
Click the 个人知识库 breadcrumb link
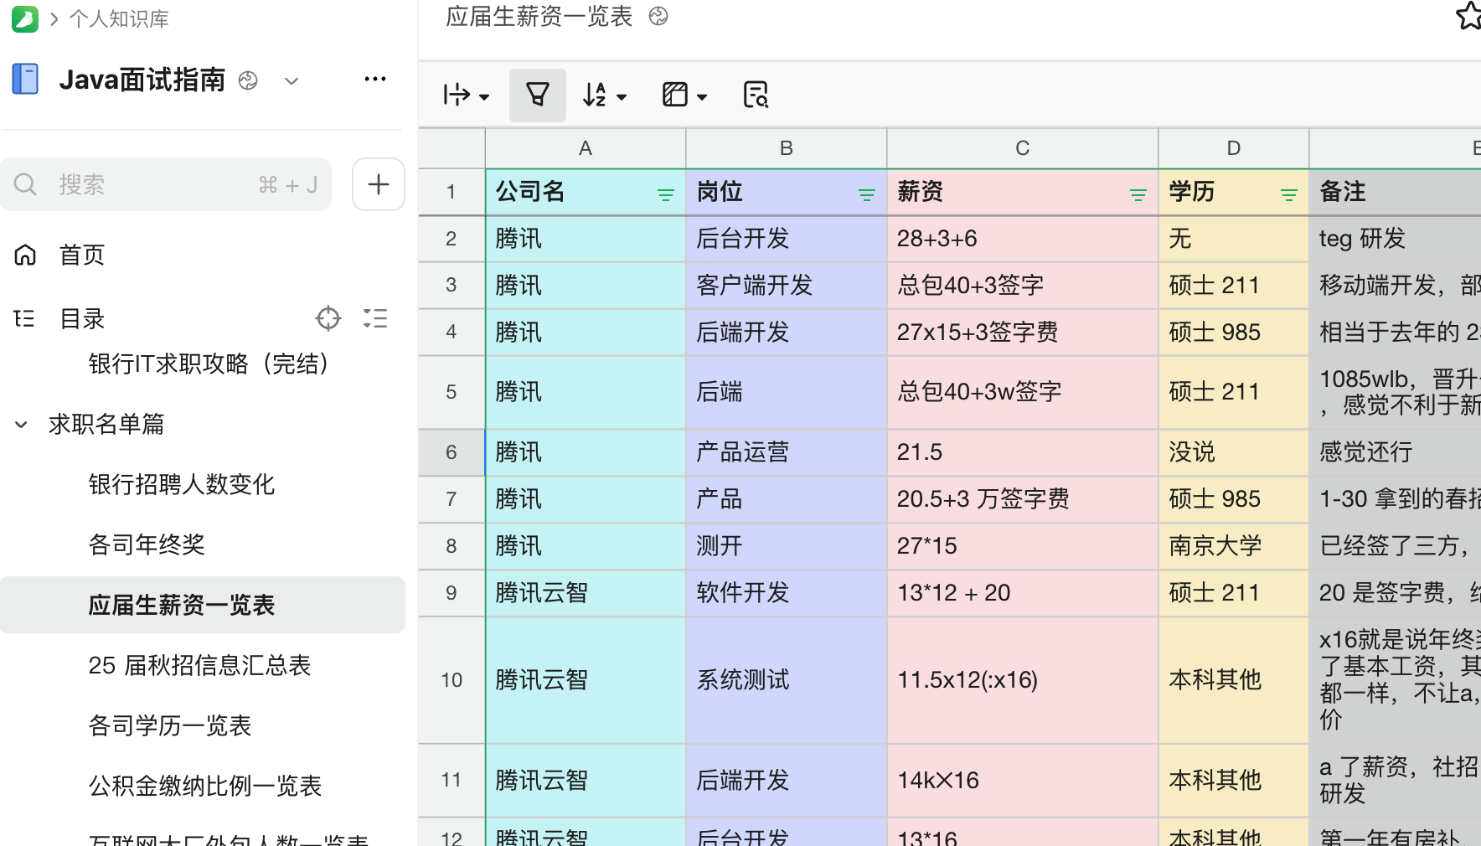point(119,18)
